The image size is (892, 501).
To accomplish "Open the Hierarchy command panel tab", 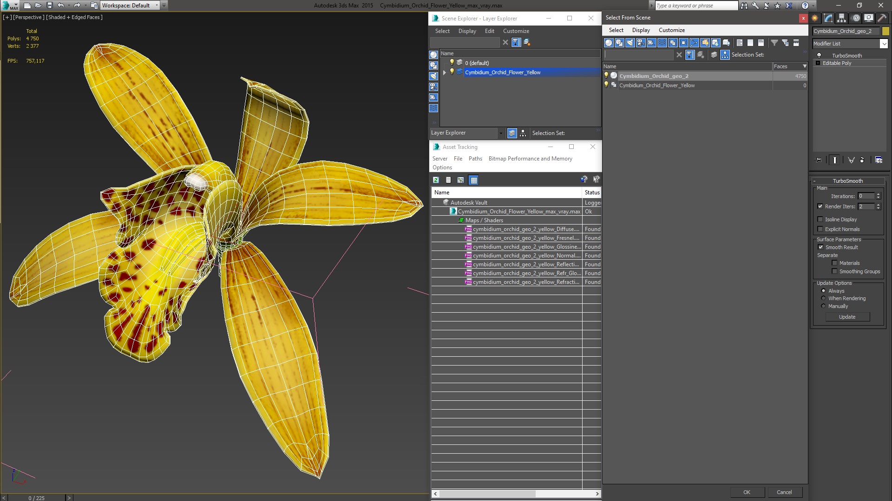I will (x=841, y=18).
